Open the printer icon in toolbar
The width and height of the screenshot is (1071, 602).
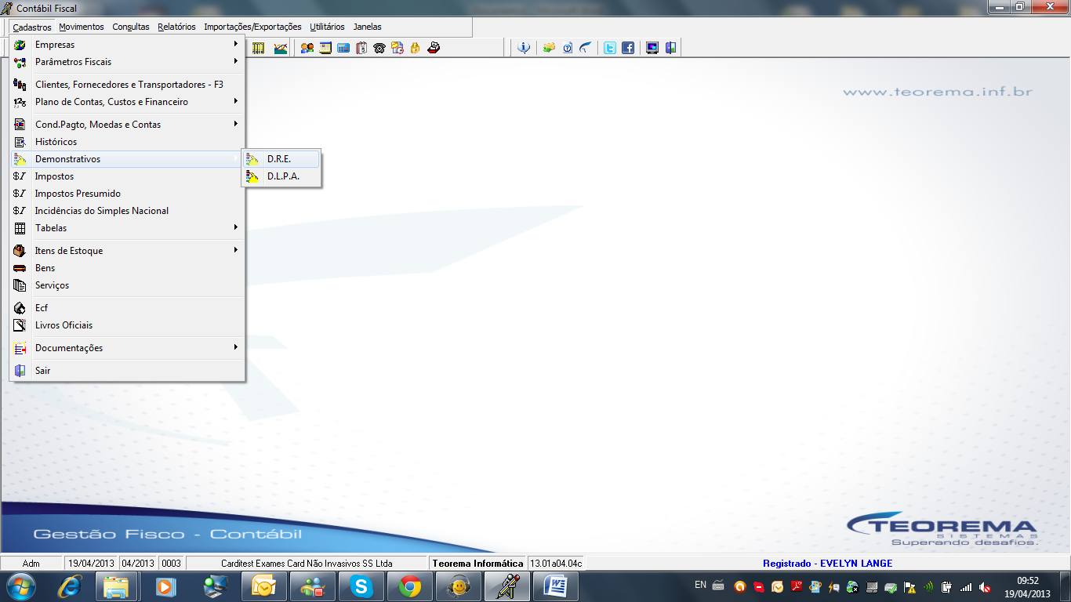(x=434, y=48)
